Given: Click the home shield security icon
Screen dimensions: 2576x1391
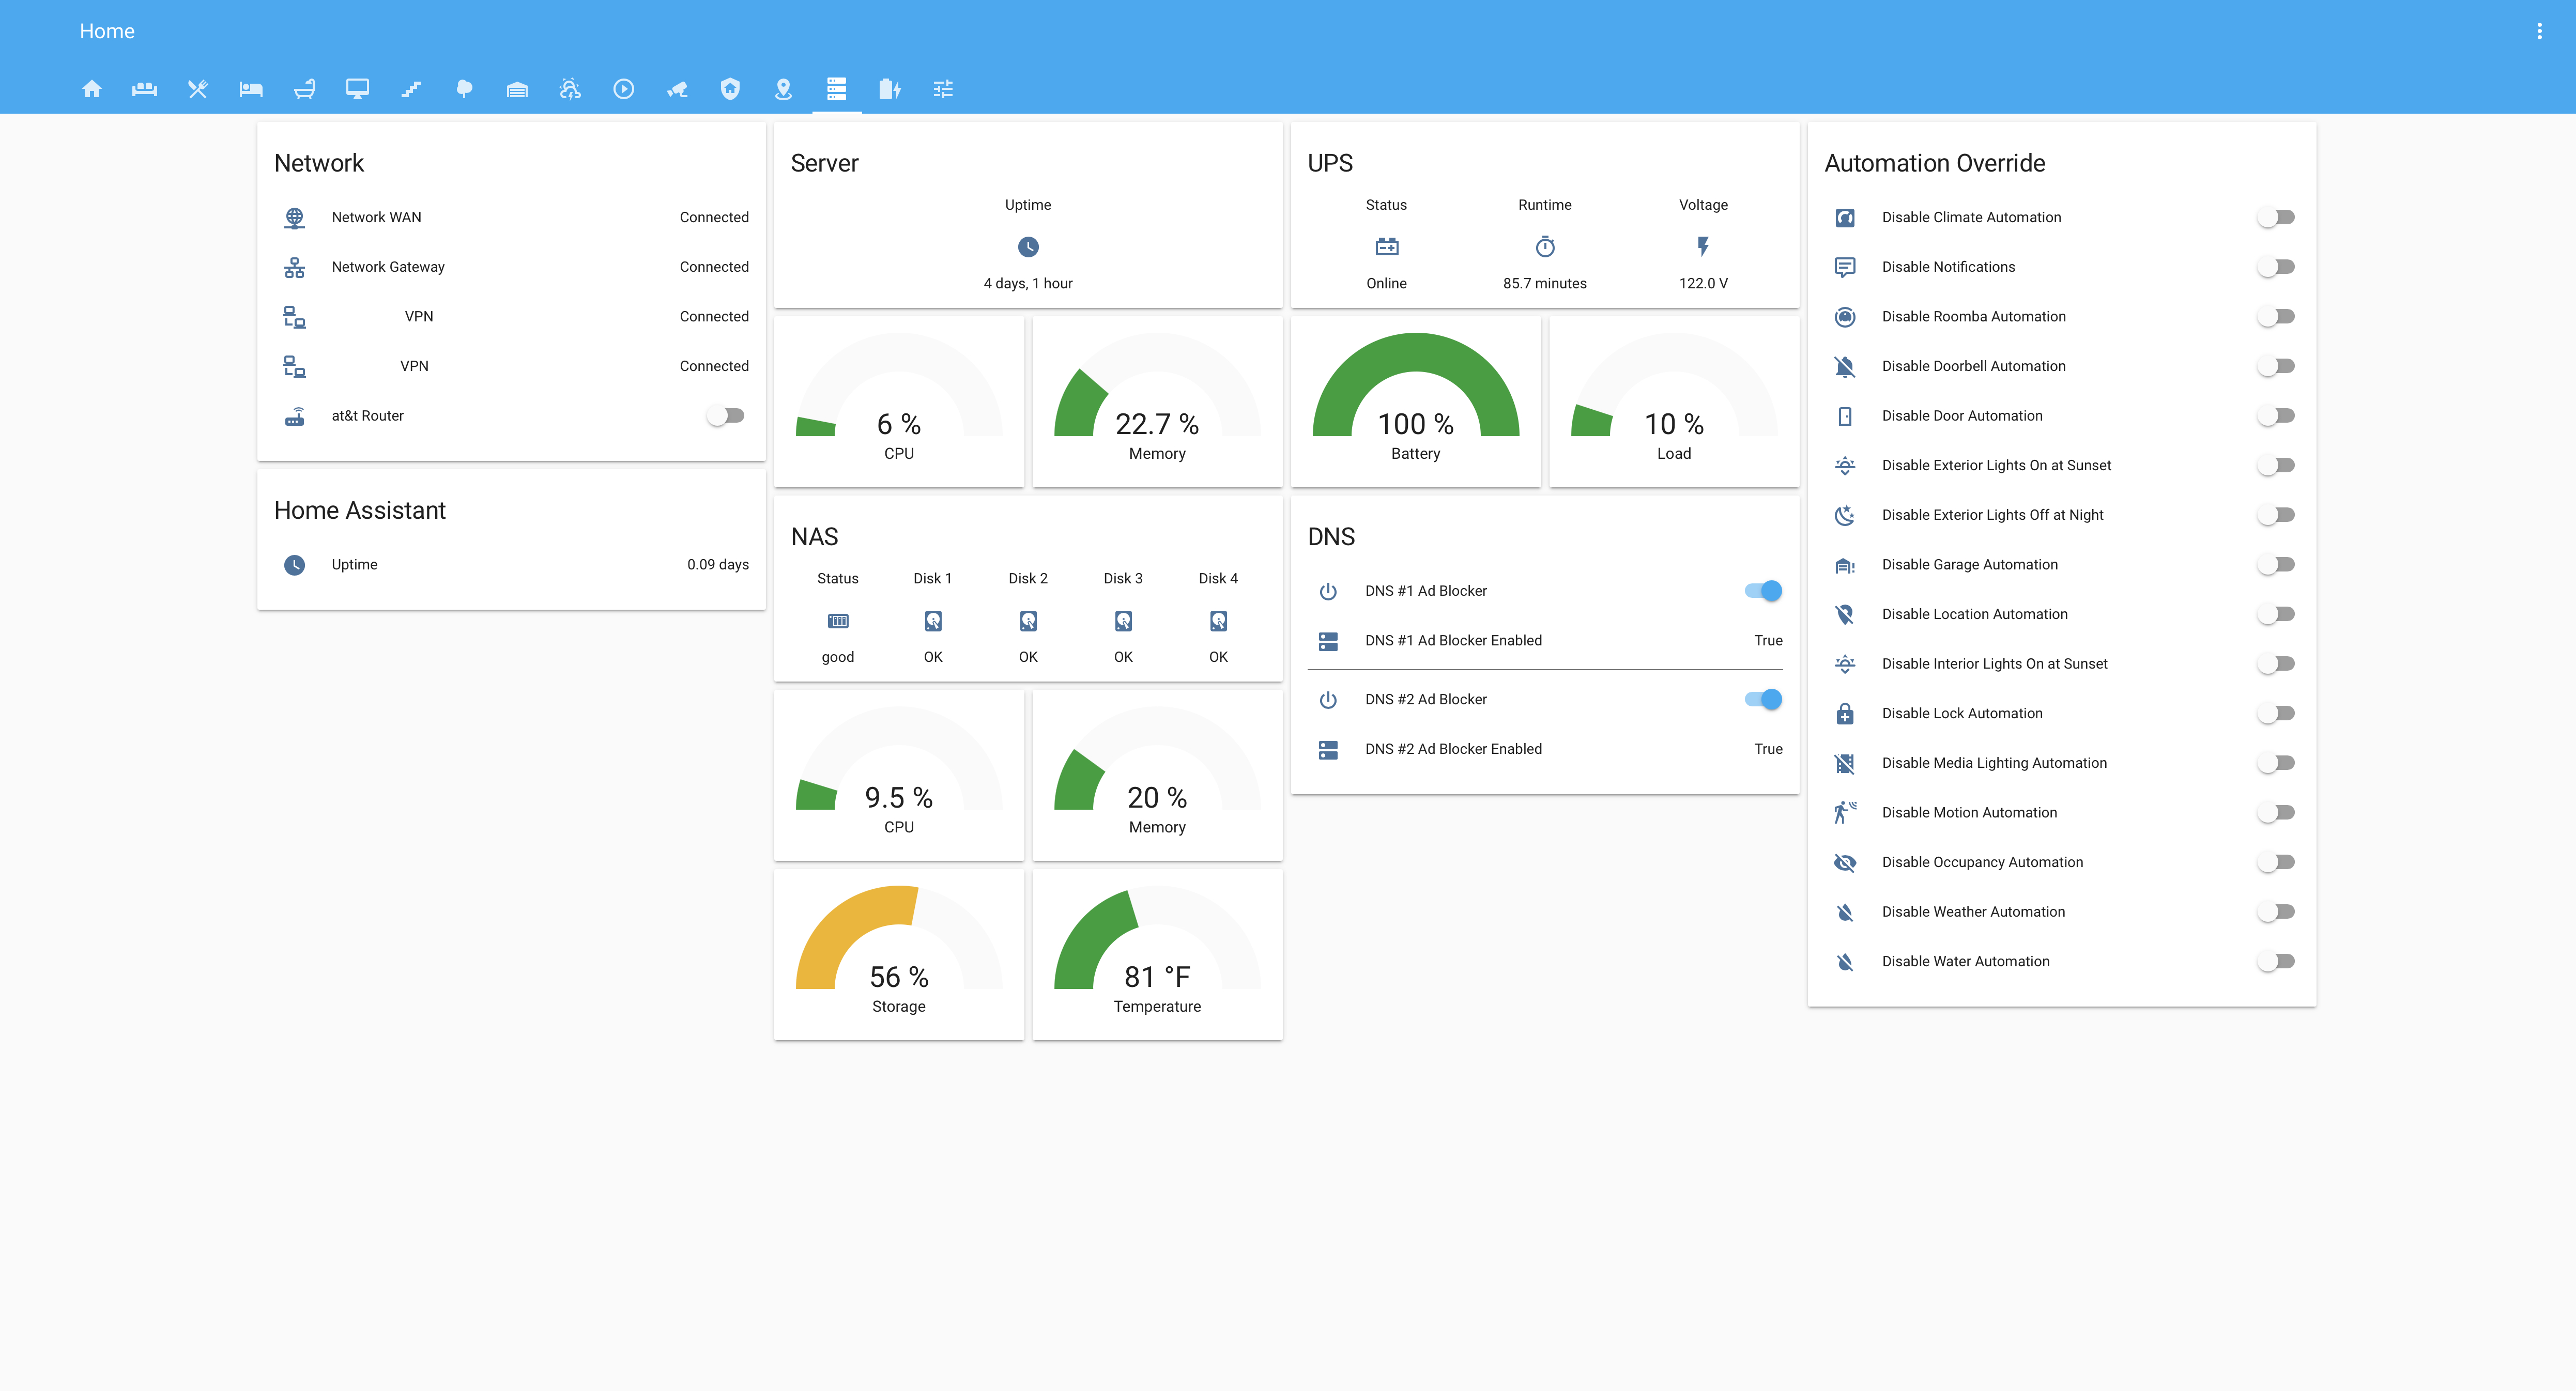Looking at the screenshot, I should (x=730, y=89).
